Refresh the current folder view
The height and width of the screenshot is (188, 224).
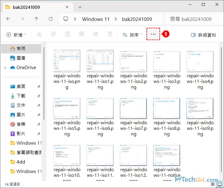click(51, 19)
